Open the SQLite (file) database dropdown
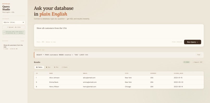The image size is (210, 103). pos(14,22)
